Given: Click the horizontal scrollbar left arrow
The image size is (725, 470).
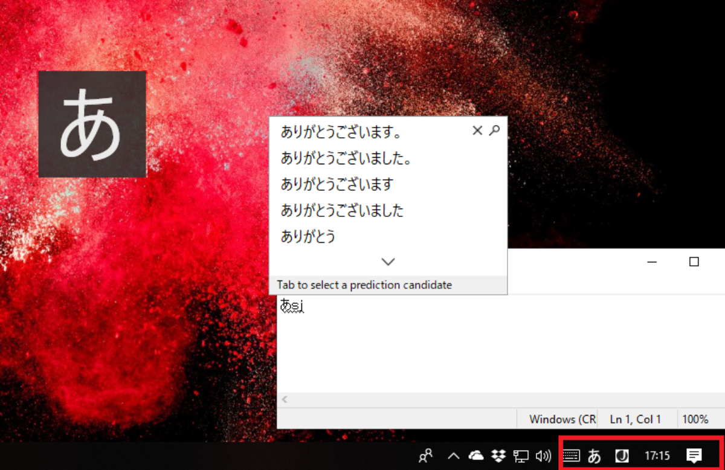Looking at the screenshot, I should point(285,399).
